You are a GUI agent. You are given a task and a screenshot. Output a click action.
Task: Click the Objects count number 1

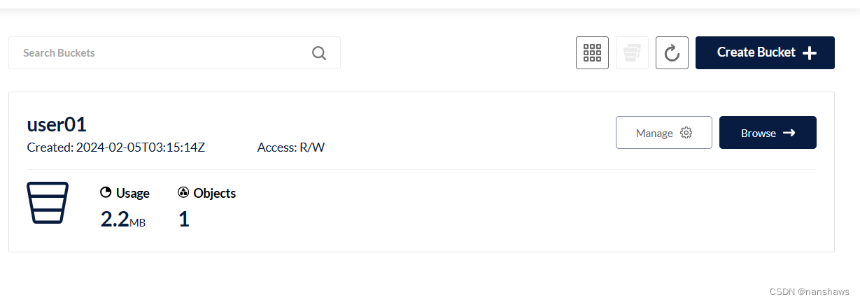184,220
